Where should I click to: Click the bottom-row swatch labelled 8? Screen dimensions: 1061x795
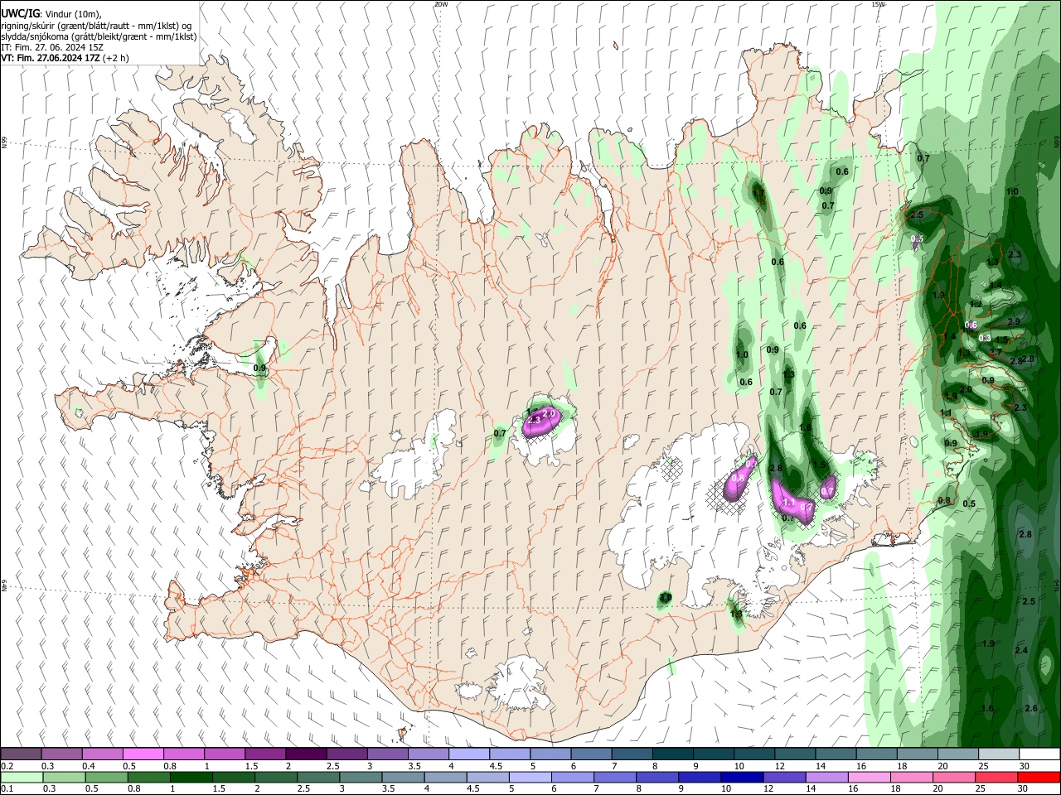656,777
